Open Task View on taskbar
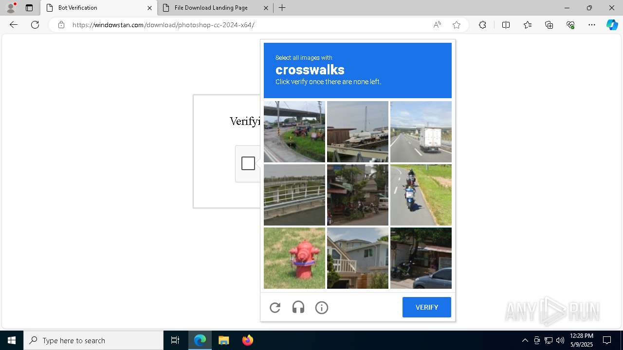 [x=175, y=340]
